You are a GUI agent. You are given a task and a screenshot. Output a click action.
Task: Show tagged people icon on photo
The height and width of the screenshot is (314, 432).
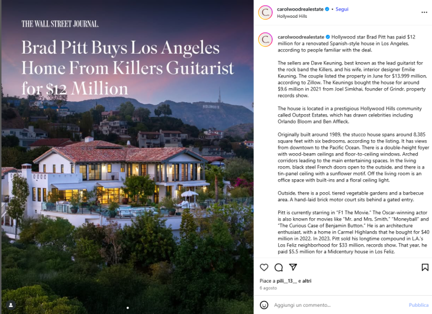[11, 305]
